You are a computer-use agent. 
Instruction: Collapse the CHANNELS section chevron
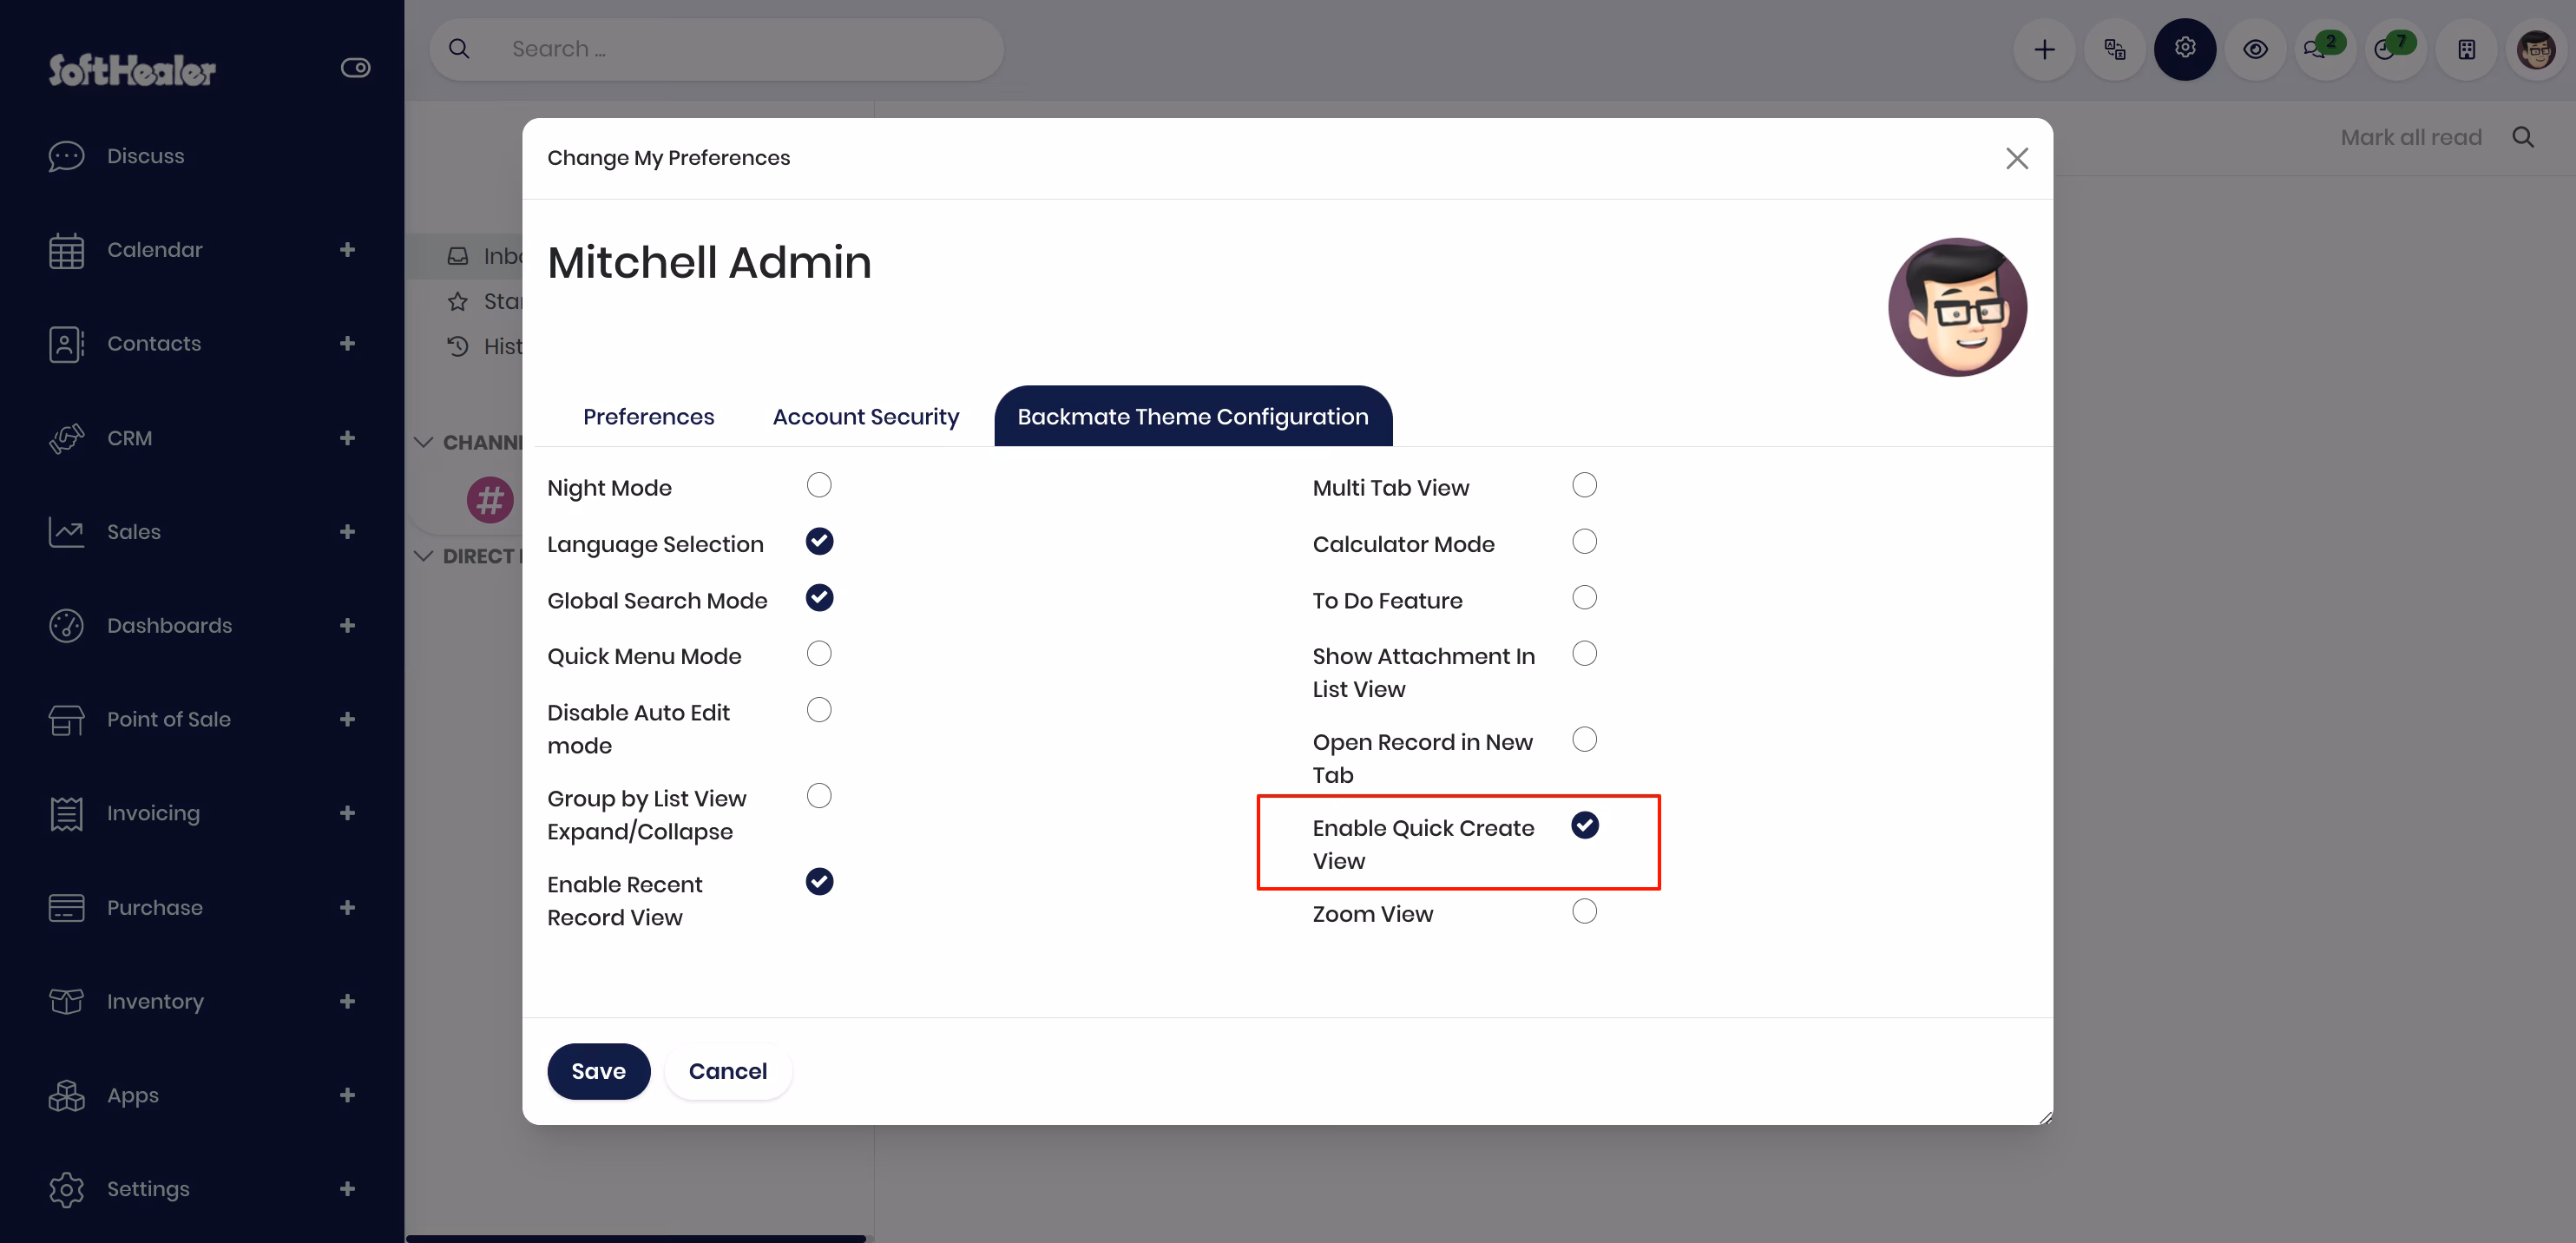coord(423,442)
